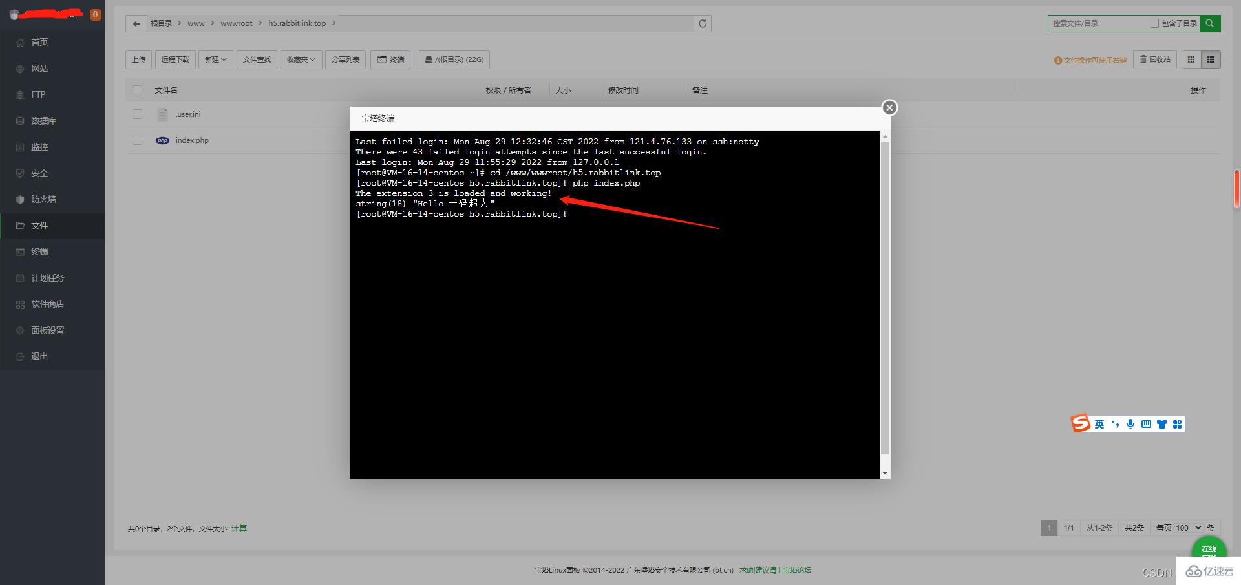Click the www path breadcrumb
This screenshot has height=585, width=1241.
196,23
